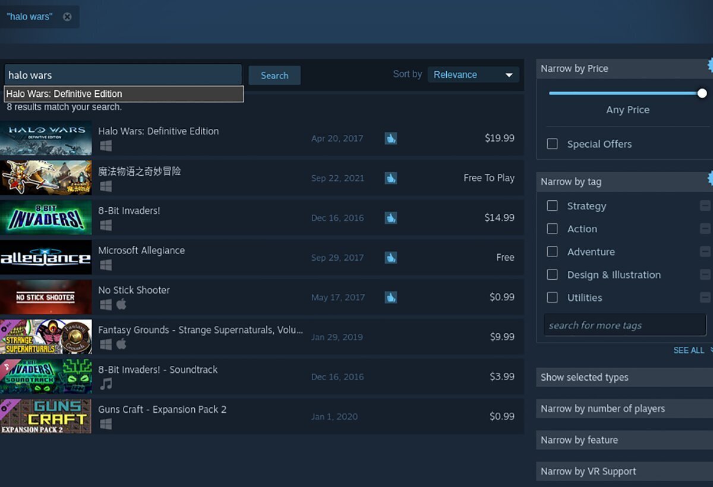This screenshot has width=713, height=487.
Task: Exclude the Utilities tag with its minus icon
Action: 705,298
